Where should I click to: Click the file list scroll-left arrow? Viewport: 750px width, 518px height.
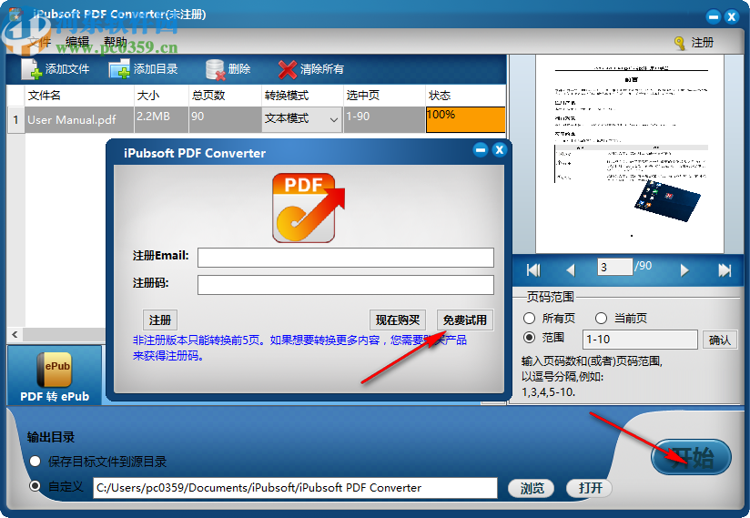pos(15,334)
